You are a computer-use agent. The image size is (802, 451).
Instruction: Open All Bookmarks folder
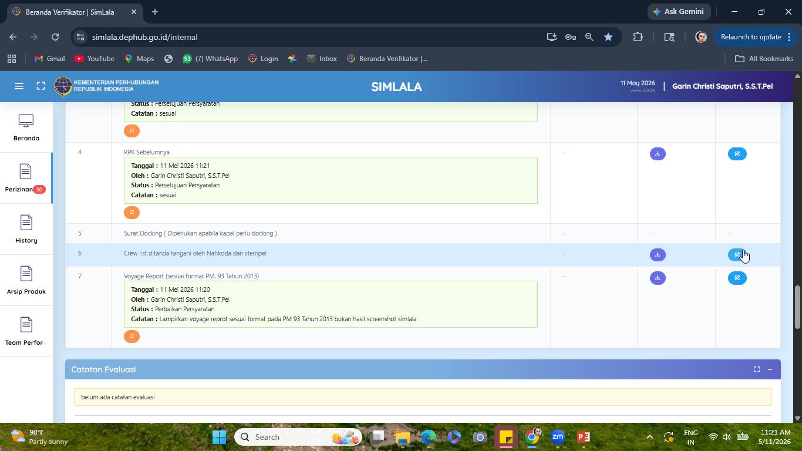click(764, 59)
